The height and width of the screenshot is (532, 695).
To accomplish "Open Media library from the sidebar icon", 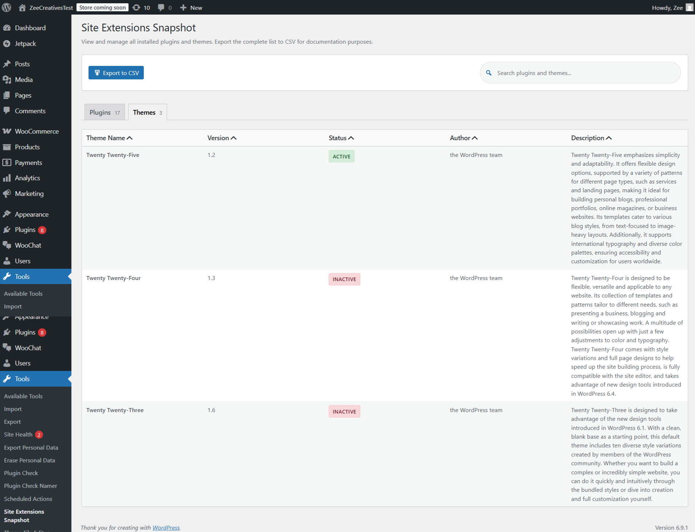I will point(7,79).
